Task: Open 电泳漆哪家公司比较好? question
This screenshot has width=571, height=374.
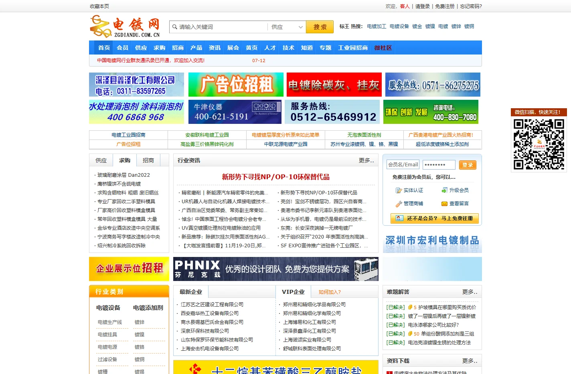Action: point(433,325)
